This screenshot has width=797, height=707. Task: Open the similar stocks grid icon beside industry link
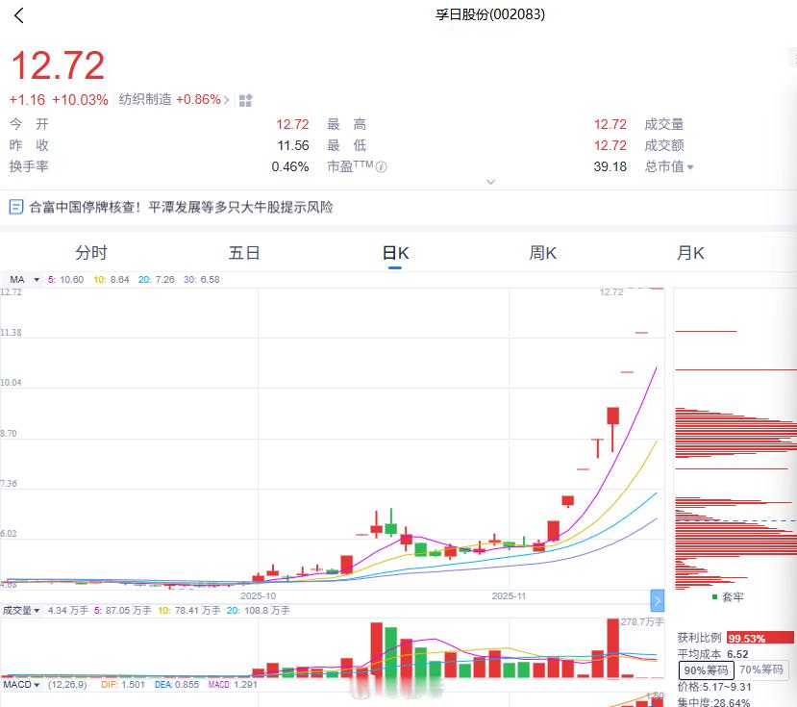245,99
